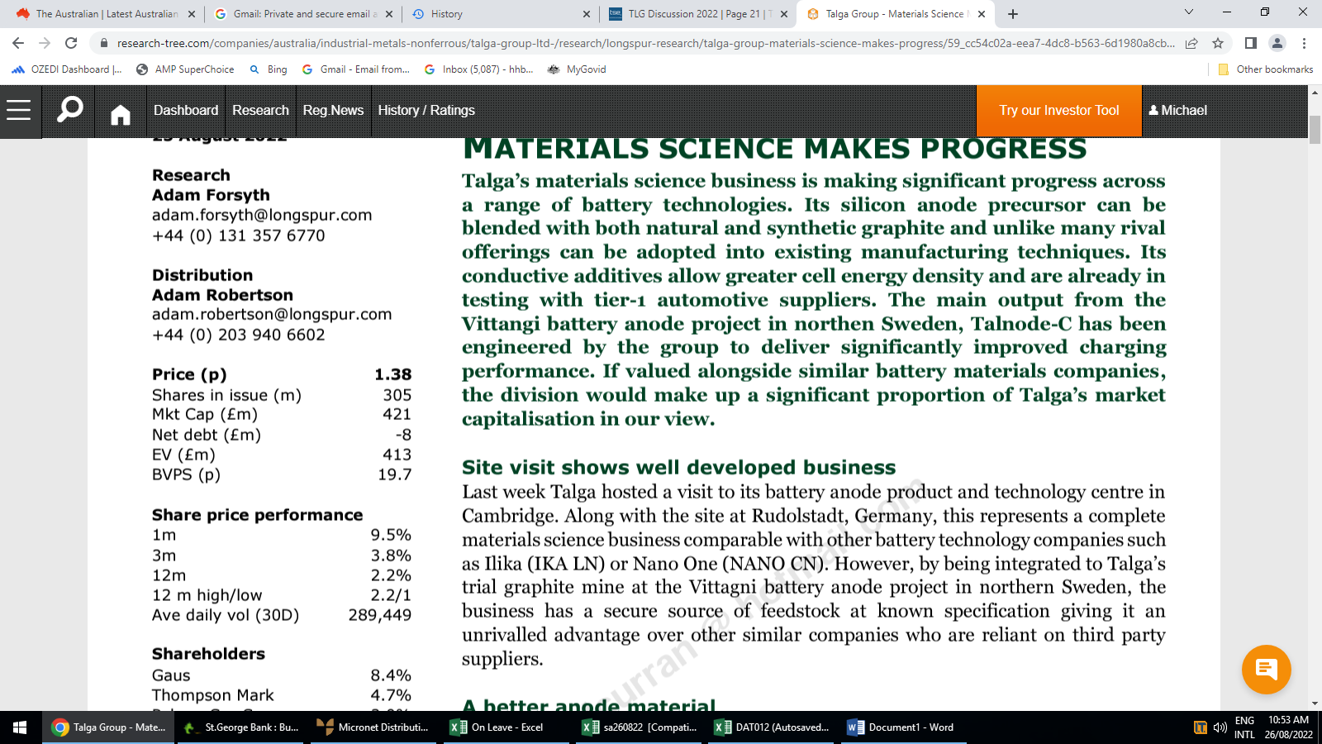
Task: Click Thompson Mark shareholder row
Action: tap(282, 695)
